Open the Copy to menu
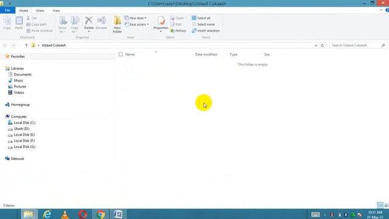 [x=75, y=24]
